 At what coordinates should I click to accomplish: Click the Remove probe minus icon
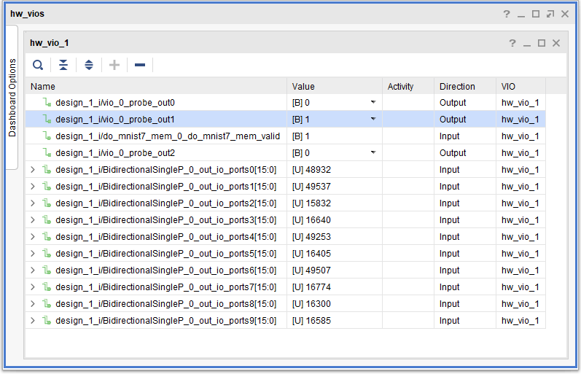pyautogui.click(x=140, y=65)
